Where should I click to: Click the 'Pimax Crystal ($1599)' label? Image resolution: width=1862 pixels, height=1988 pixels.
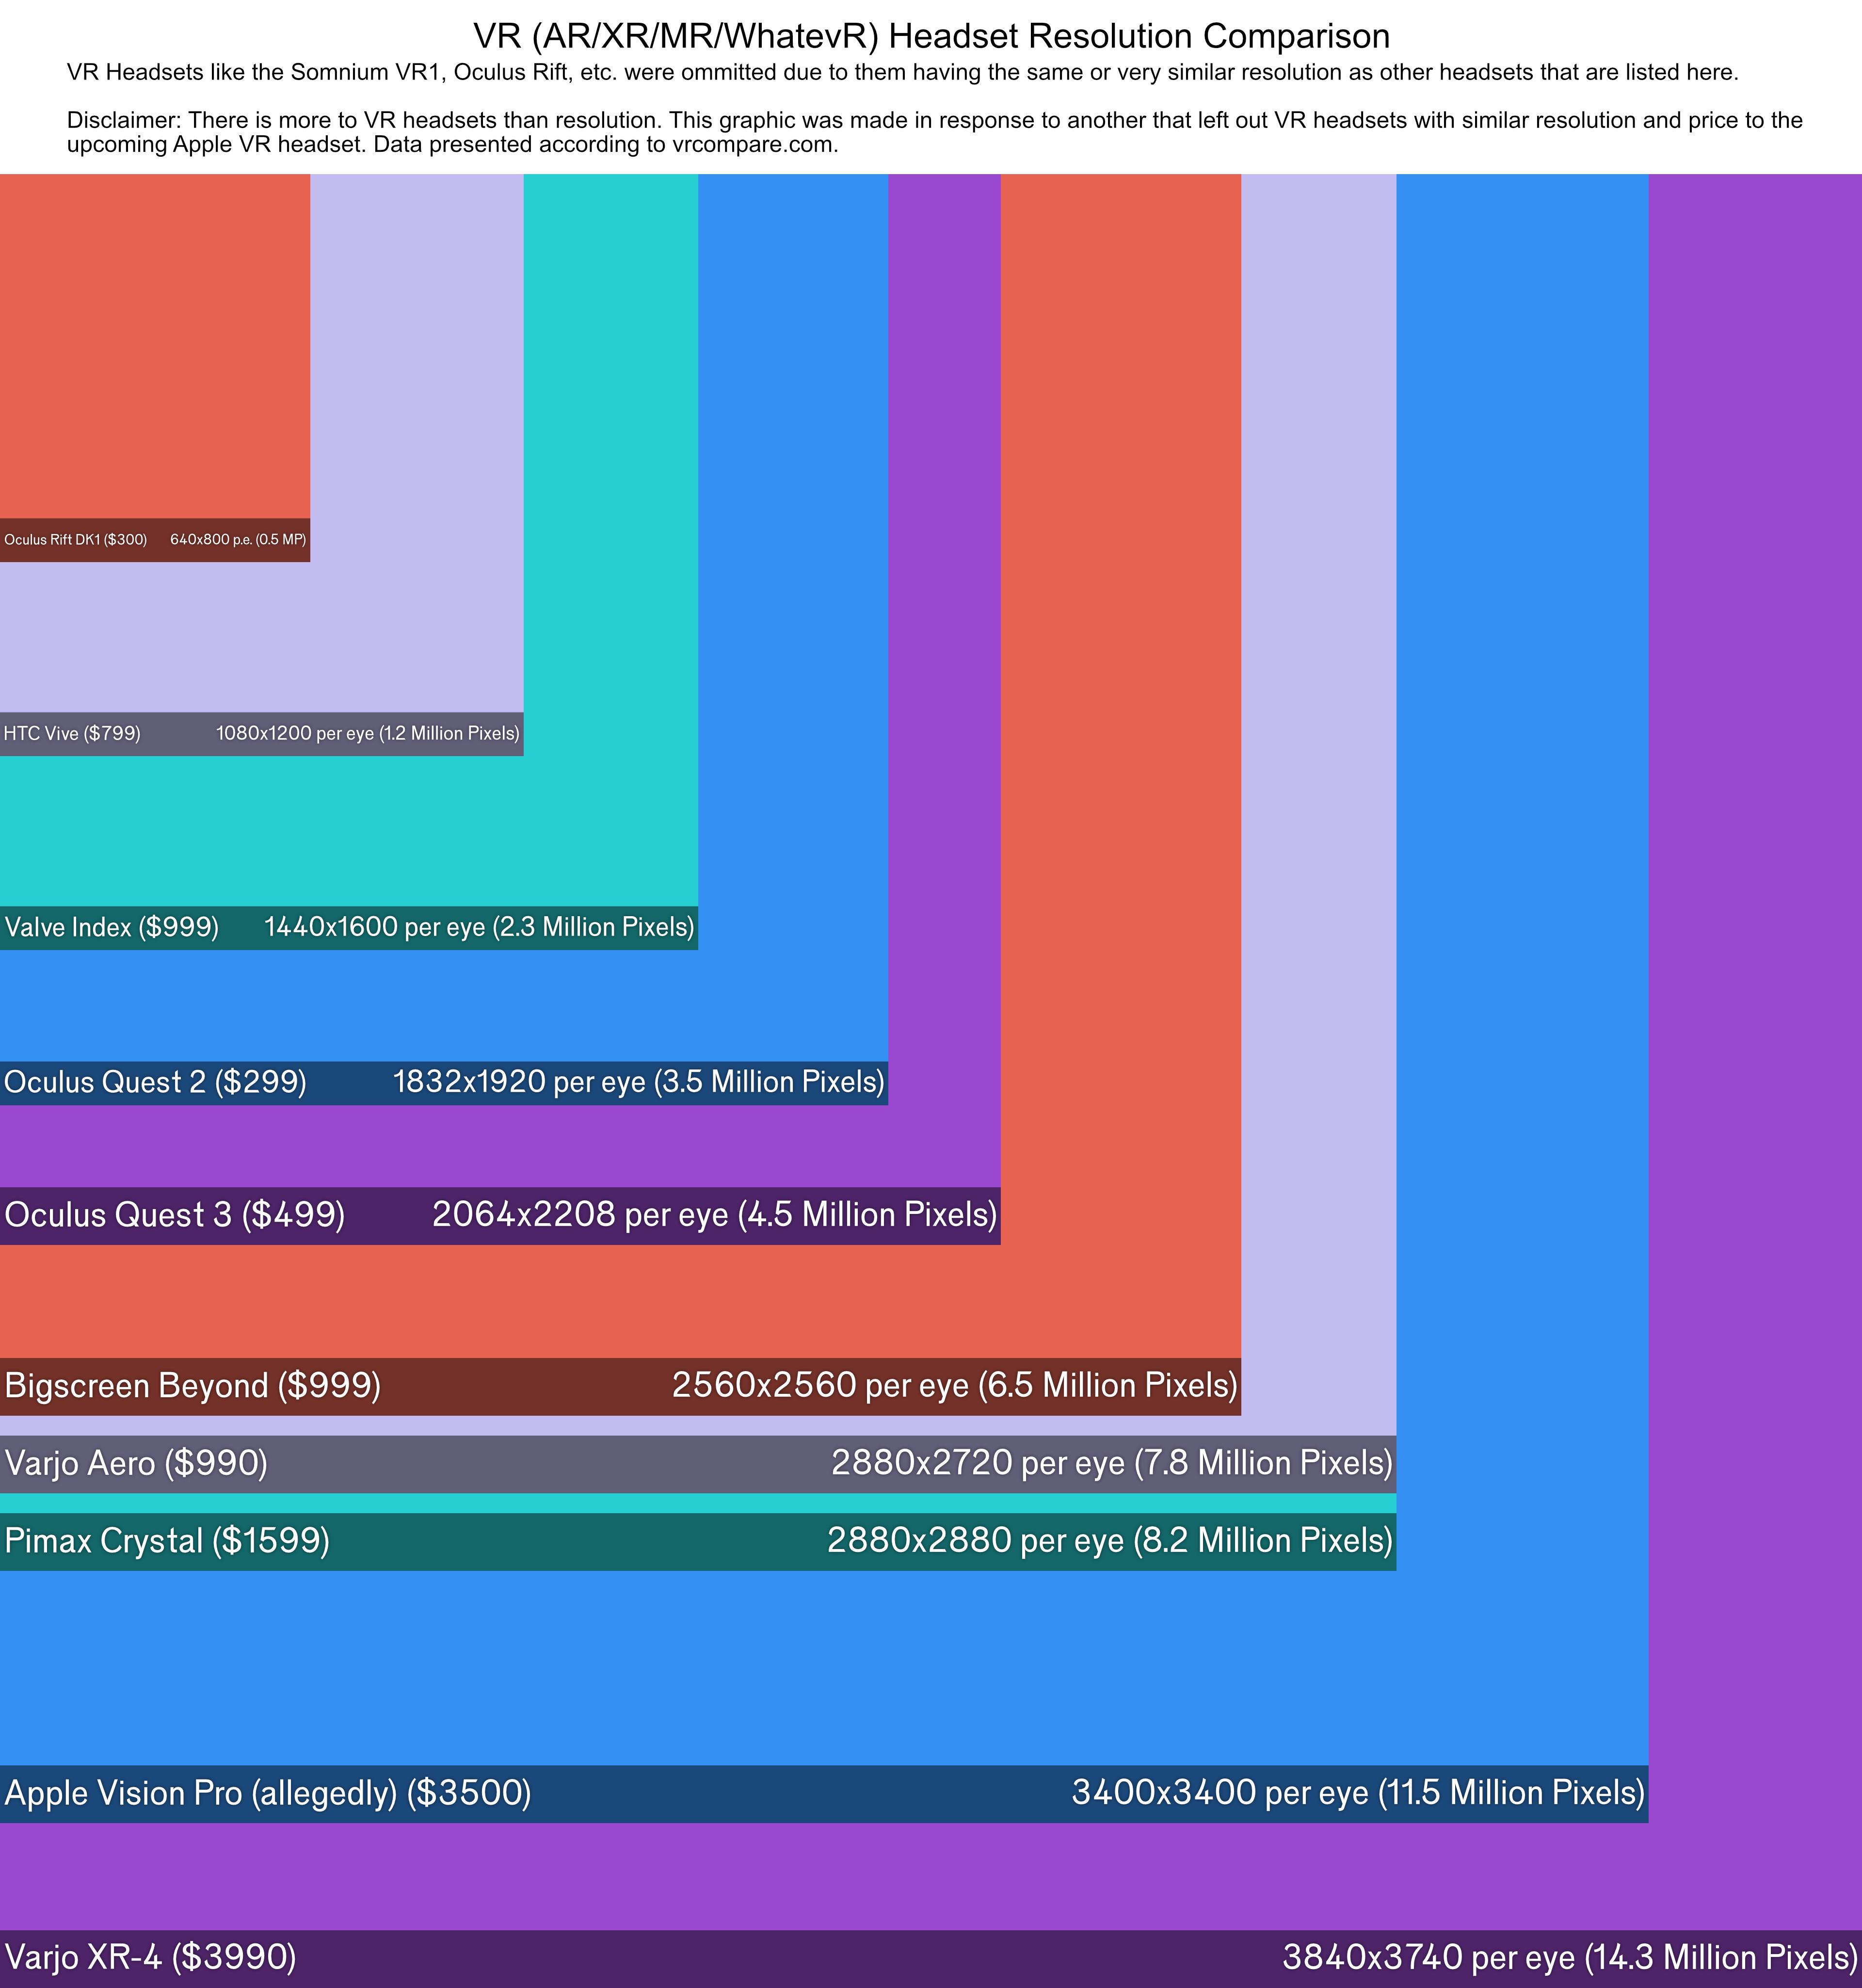coord(167,1542)
